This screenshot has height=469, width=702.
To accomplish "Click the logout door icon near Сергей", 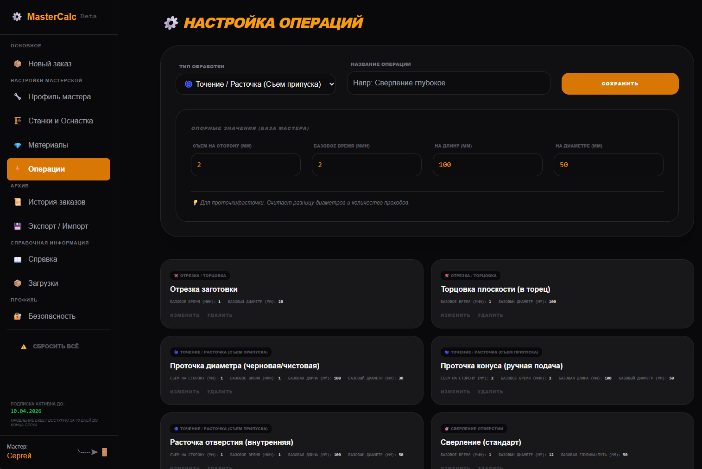I will coord(104,452).
